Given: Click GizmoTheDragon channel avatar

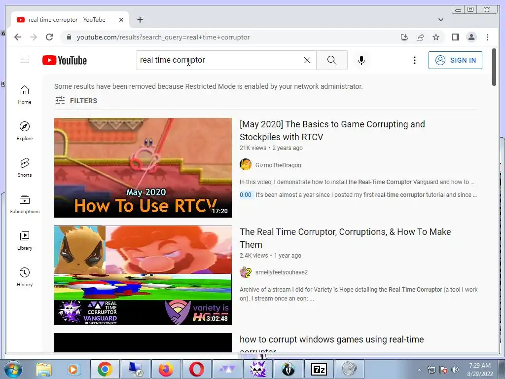Looking at the screenshot, I should [246, 164].
